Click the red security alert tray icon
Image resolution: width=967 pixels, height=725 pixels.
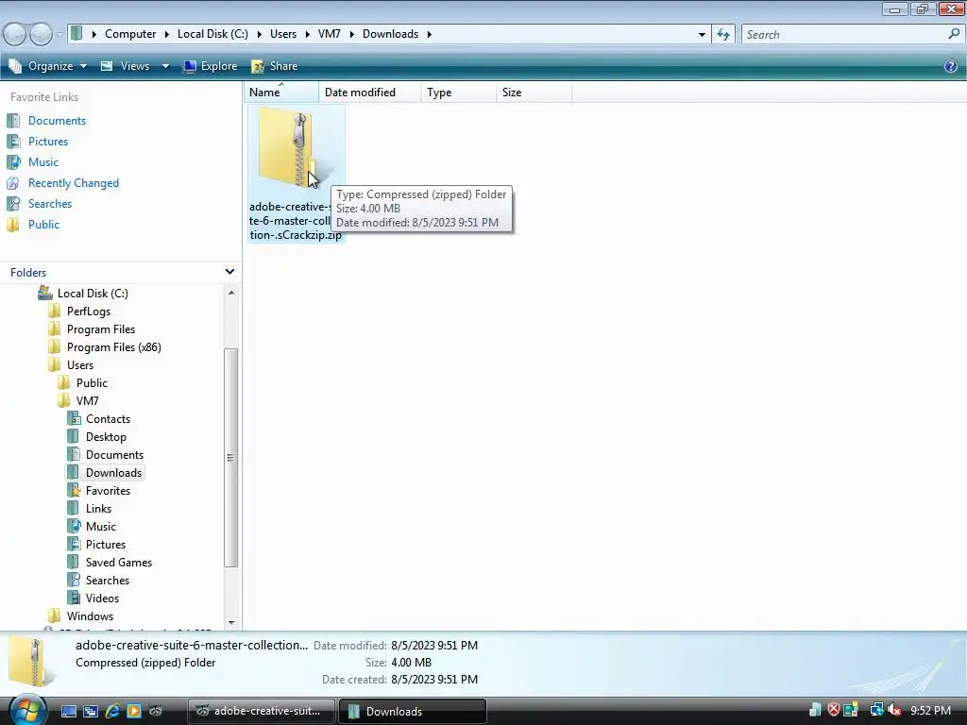(833, 710)
